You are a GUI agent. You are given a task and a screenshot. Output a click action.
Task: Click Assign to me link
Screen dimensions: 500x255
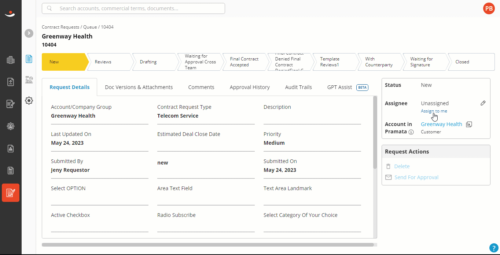click(434, 111)
